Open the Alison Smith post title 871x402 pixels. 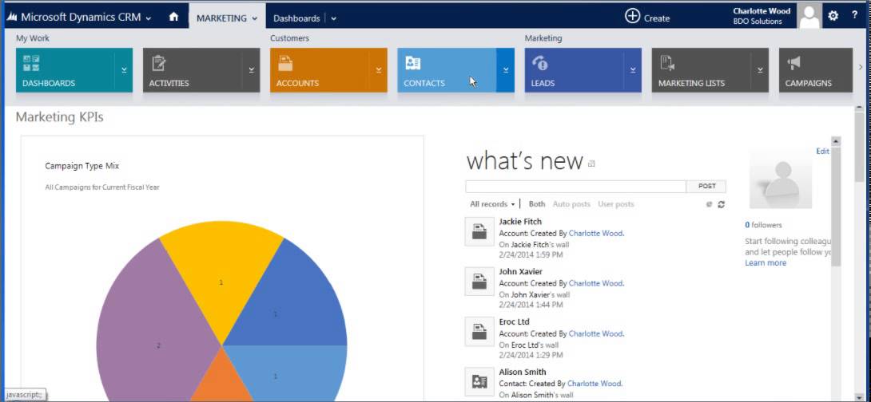click(522, 372)
